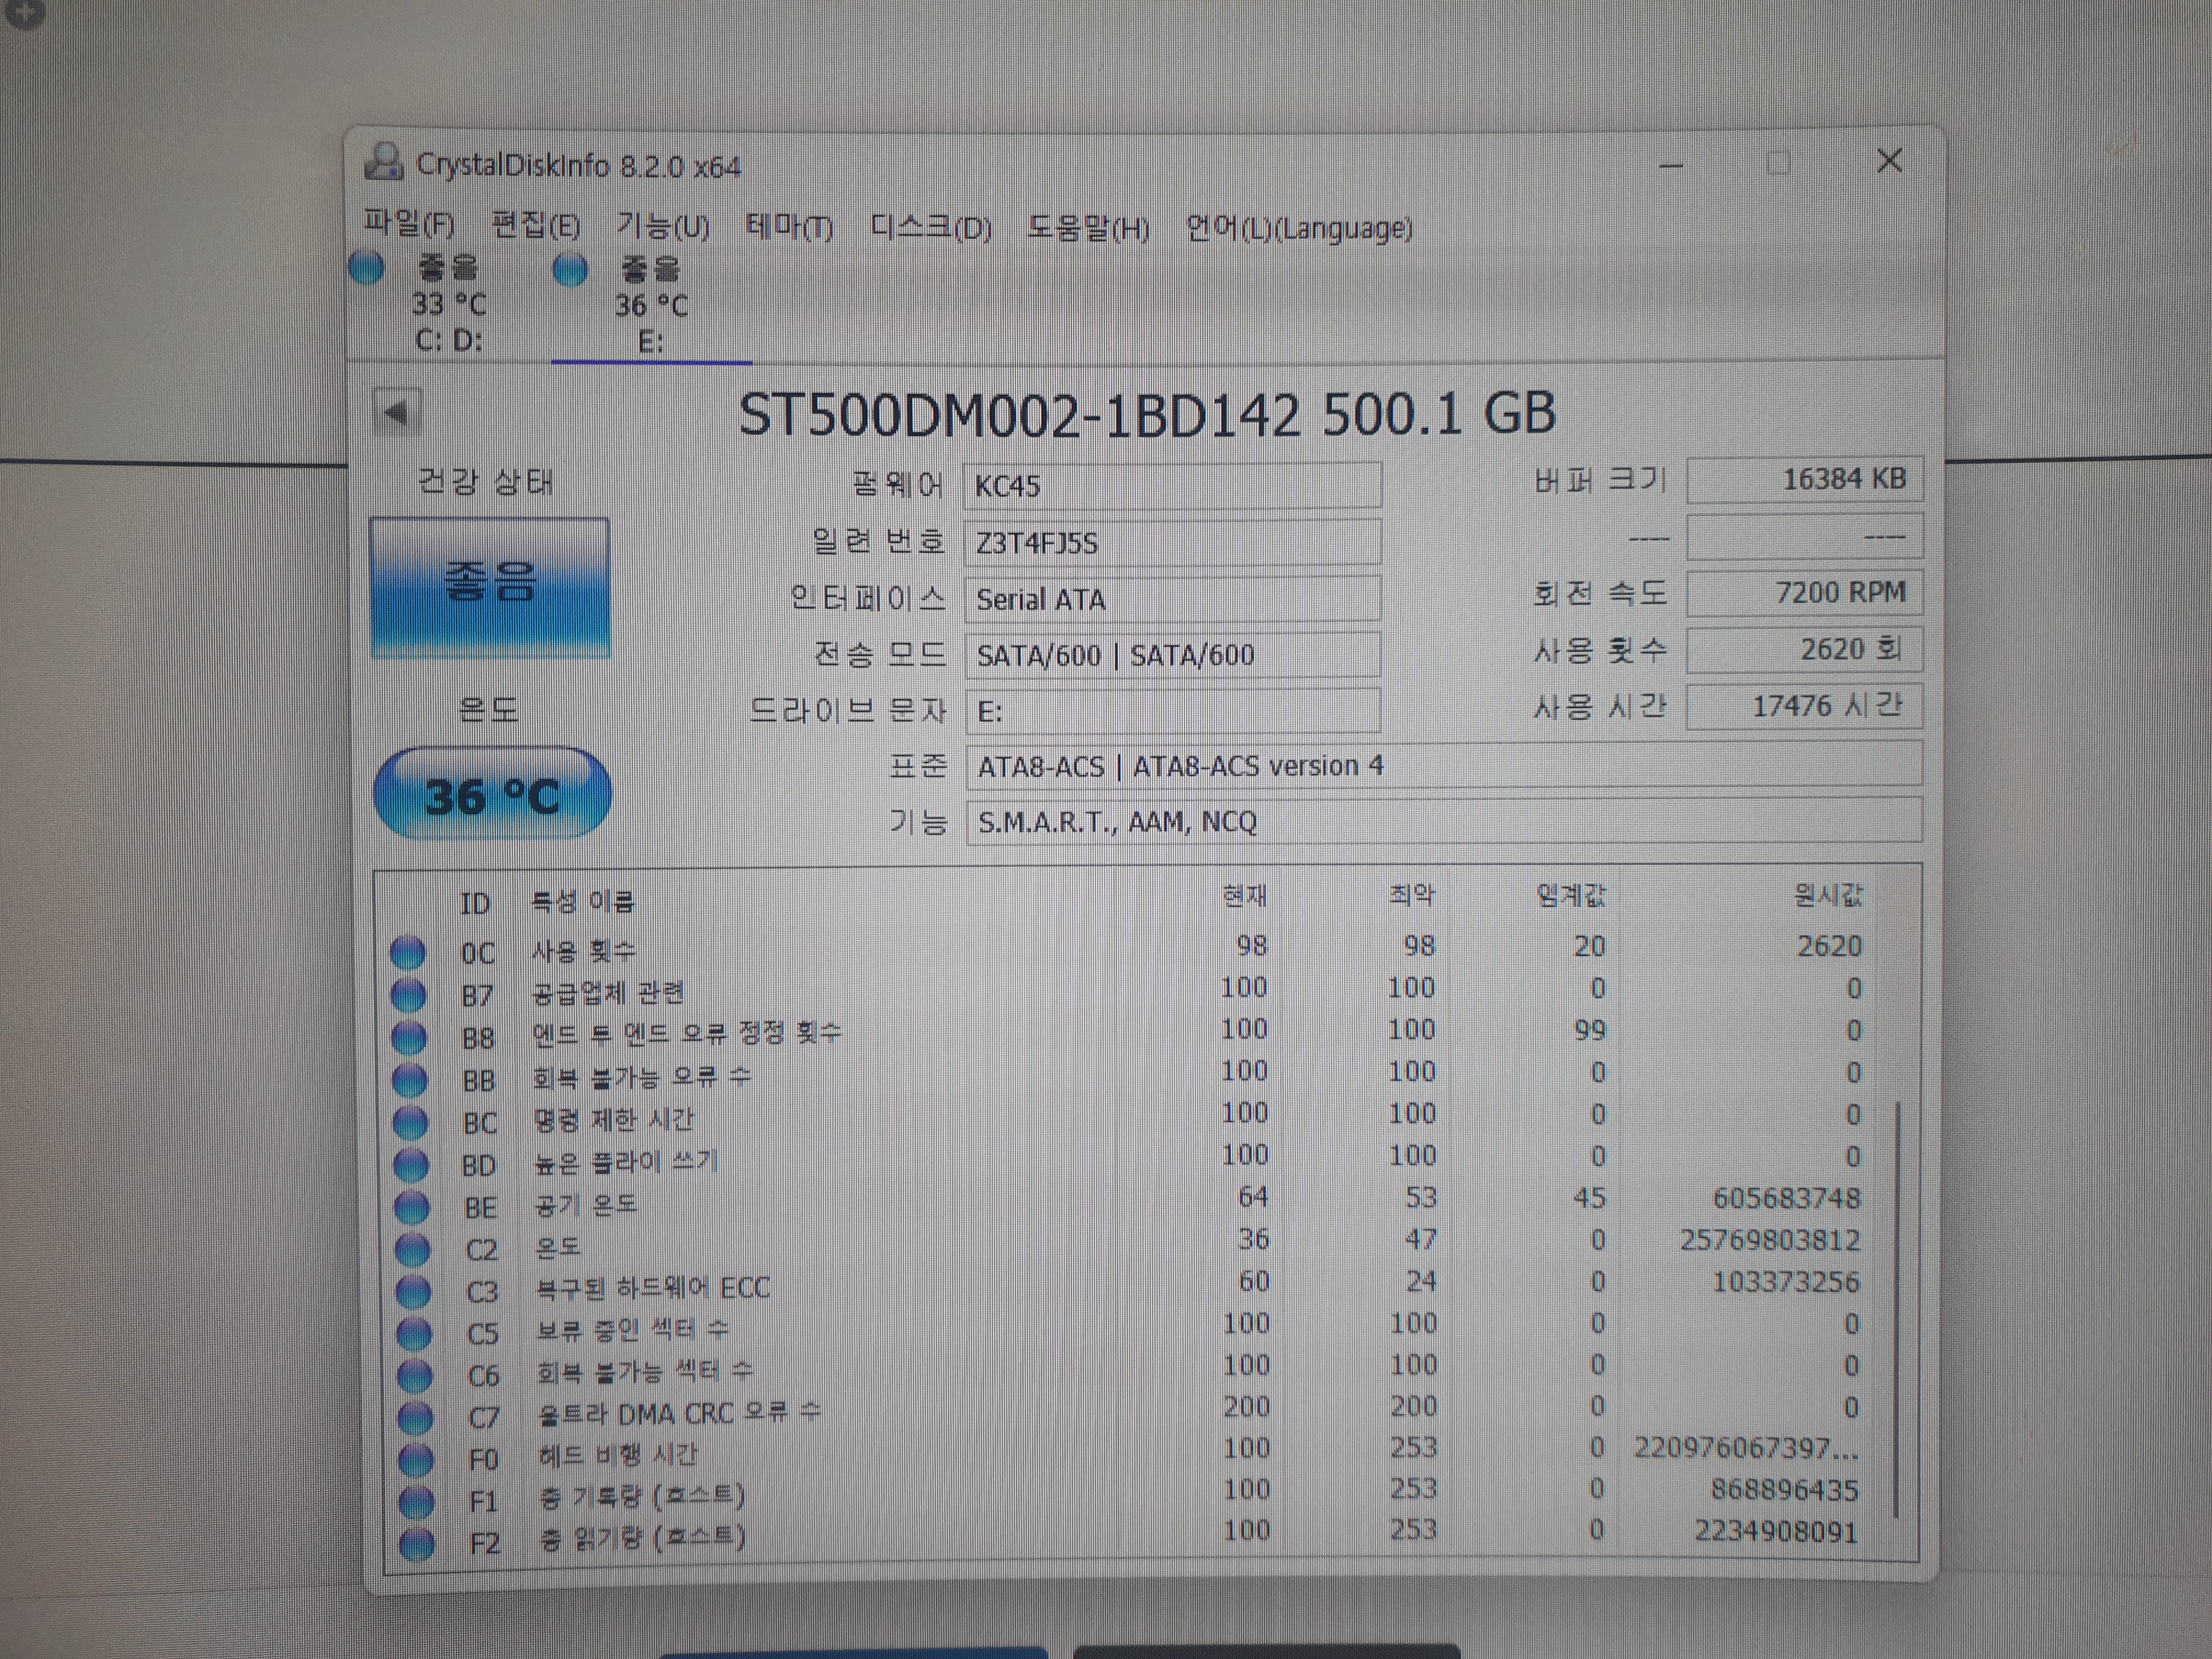Viewport: 2212px width, 1659px height.
Task: Click the 36 °C temperature button
Action: pyautogui.click(x=492, y=794)
